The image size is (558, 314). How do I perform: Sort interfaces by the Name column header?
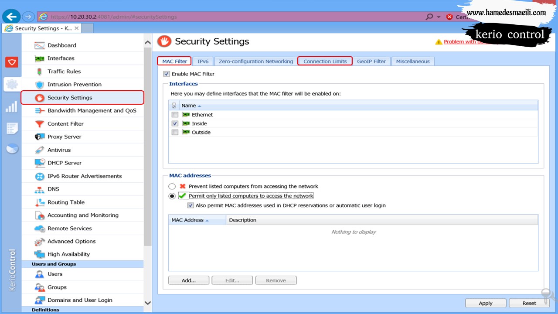pos(358,106)
